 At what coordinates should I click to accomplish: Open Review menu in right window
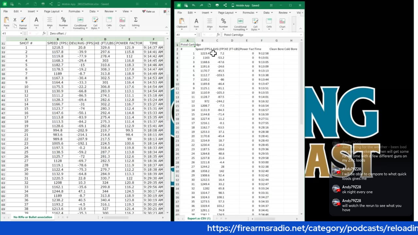pyautogui.click(x=284, y=13)
